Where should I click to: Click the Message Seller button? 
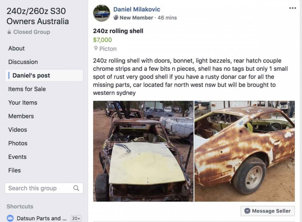pos(267,211)
